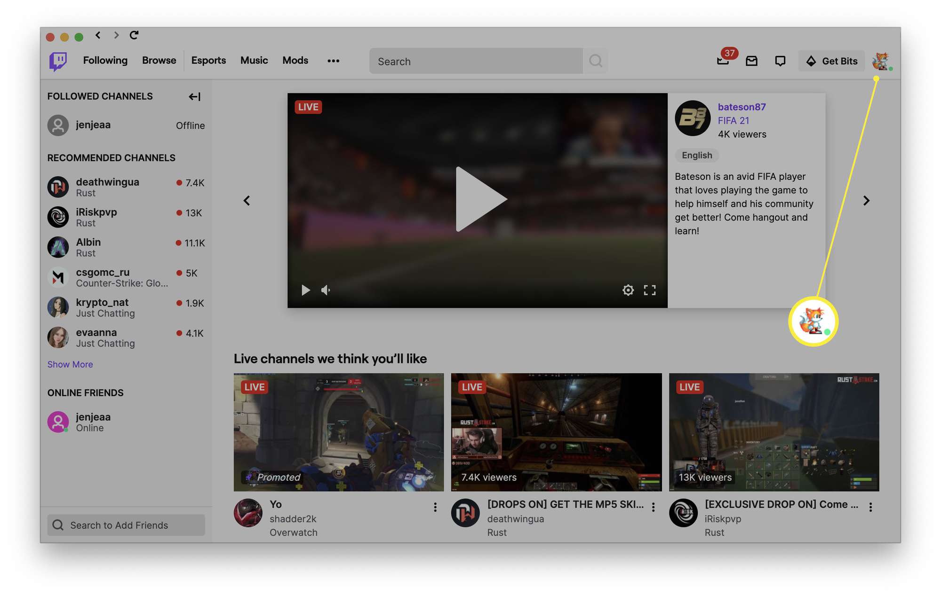Open the Browse menu item
The image size is (941, 596).
coord(159,61)
